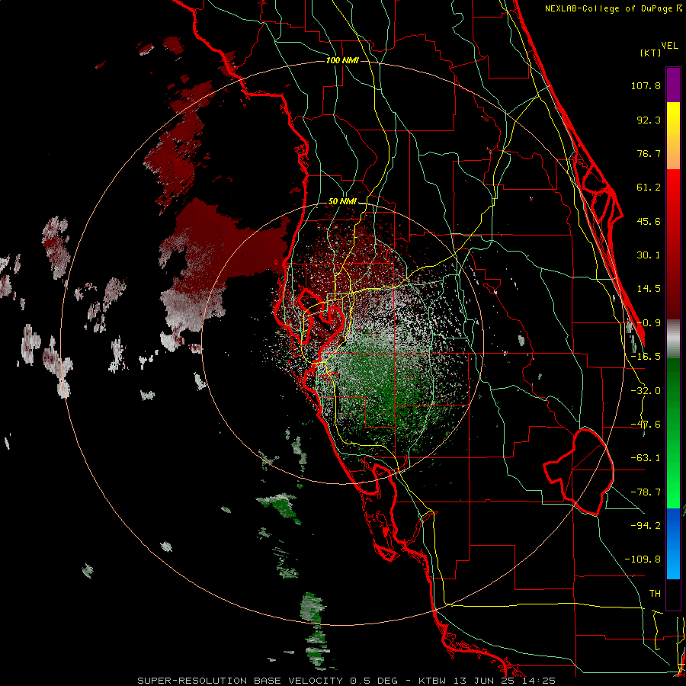Viewport: 686px width, 686px height.
Task: Click the 107.8 velocity scale value
Action: click(x=646, y=85)
